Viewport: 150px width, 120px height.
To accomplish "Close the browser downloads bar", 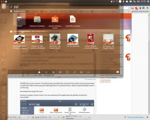I will pyautogui.click(x=147, y=117).
